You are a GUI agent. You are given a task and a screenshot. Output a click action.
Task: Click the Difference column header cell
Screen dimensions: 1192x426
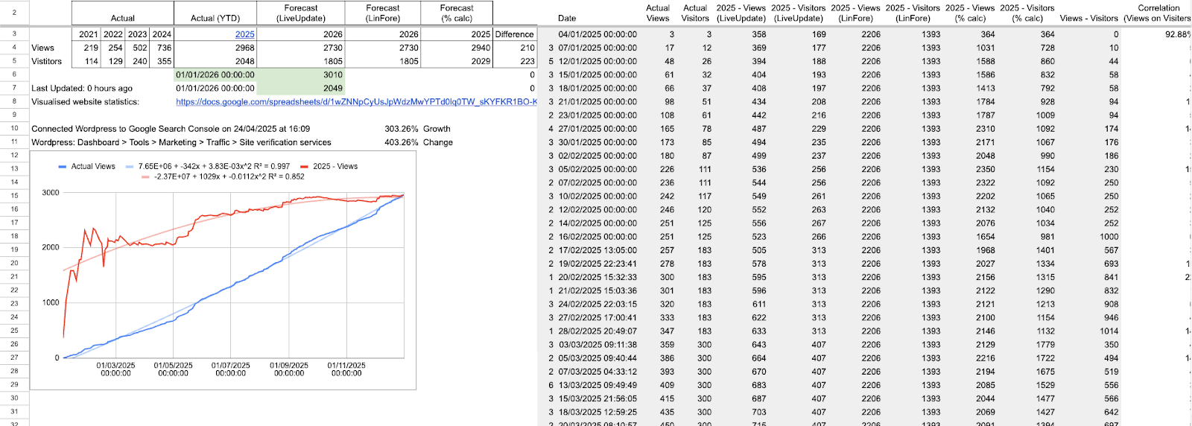tap(514, 34)
